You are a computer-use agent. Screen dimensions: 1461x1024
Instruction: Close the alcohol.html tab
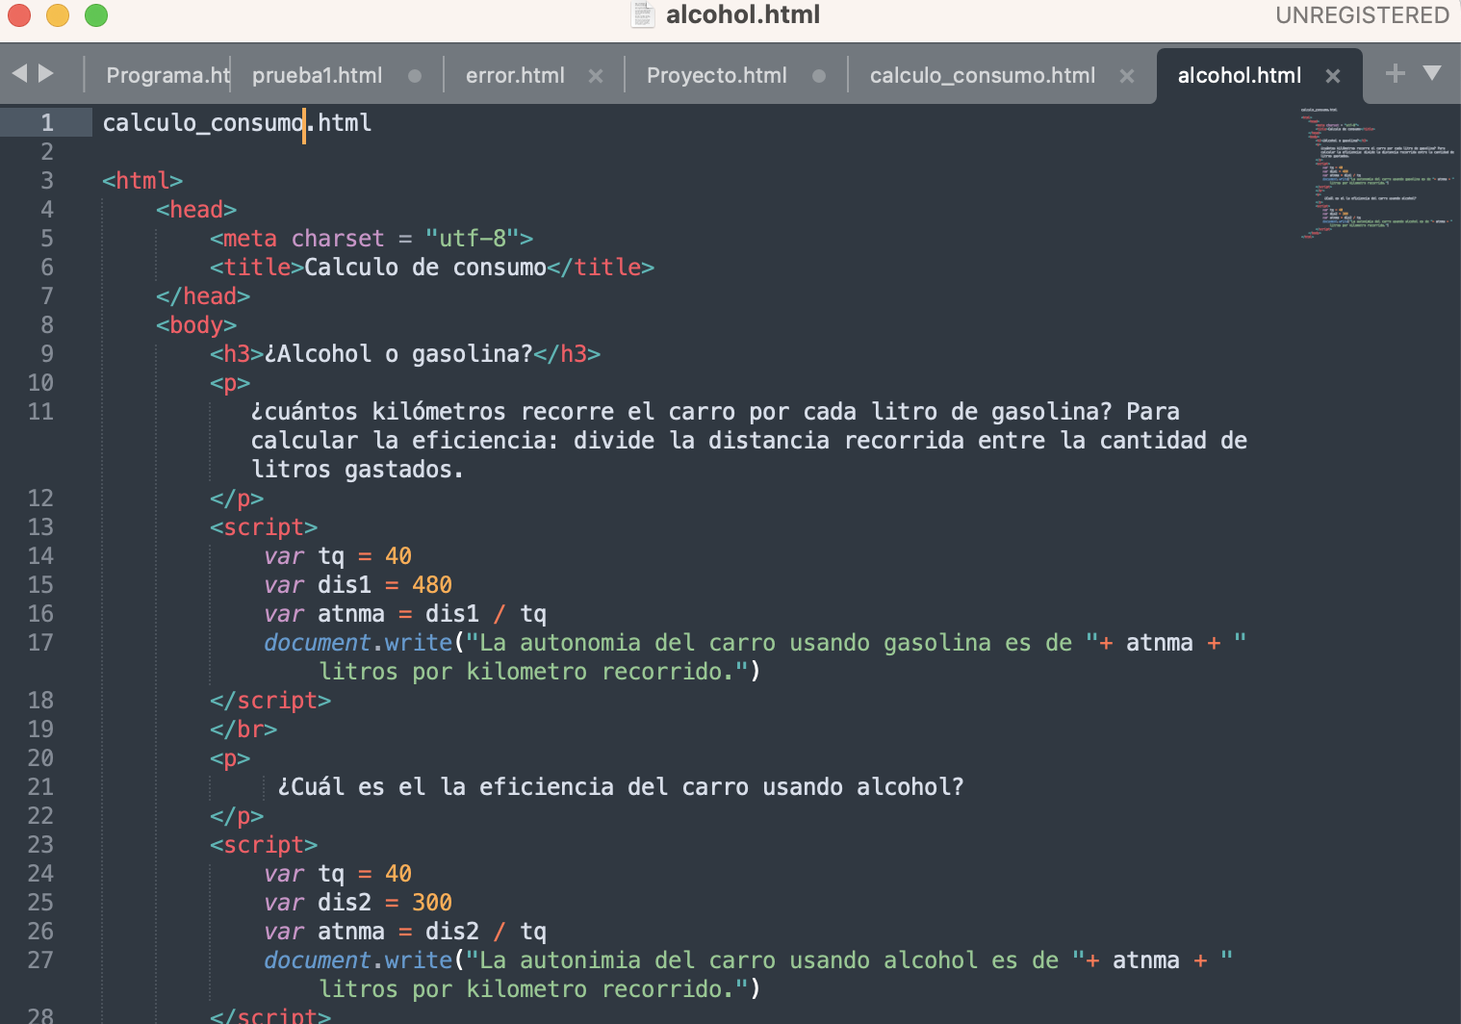(x=1333, y=76)
